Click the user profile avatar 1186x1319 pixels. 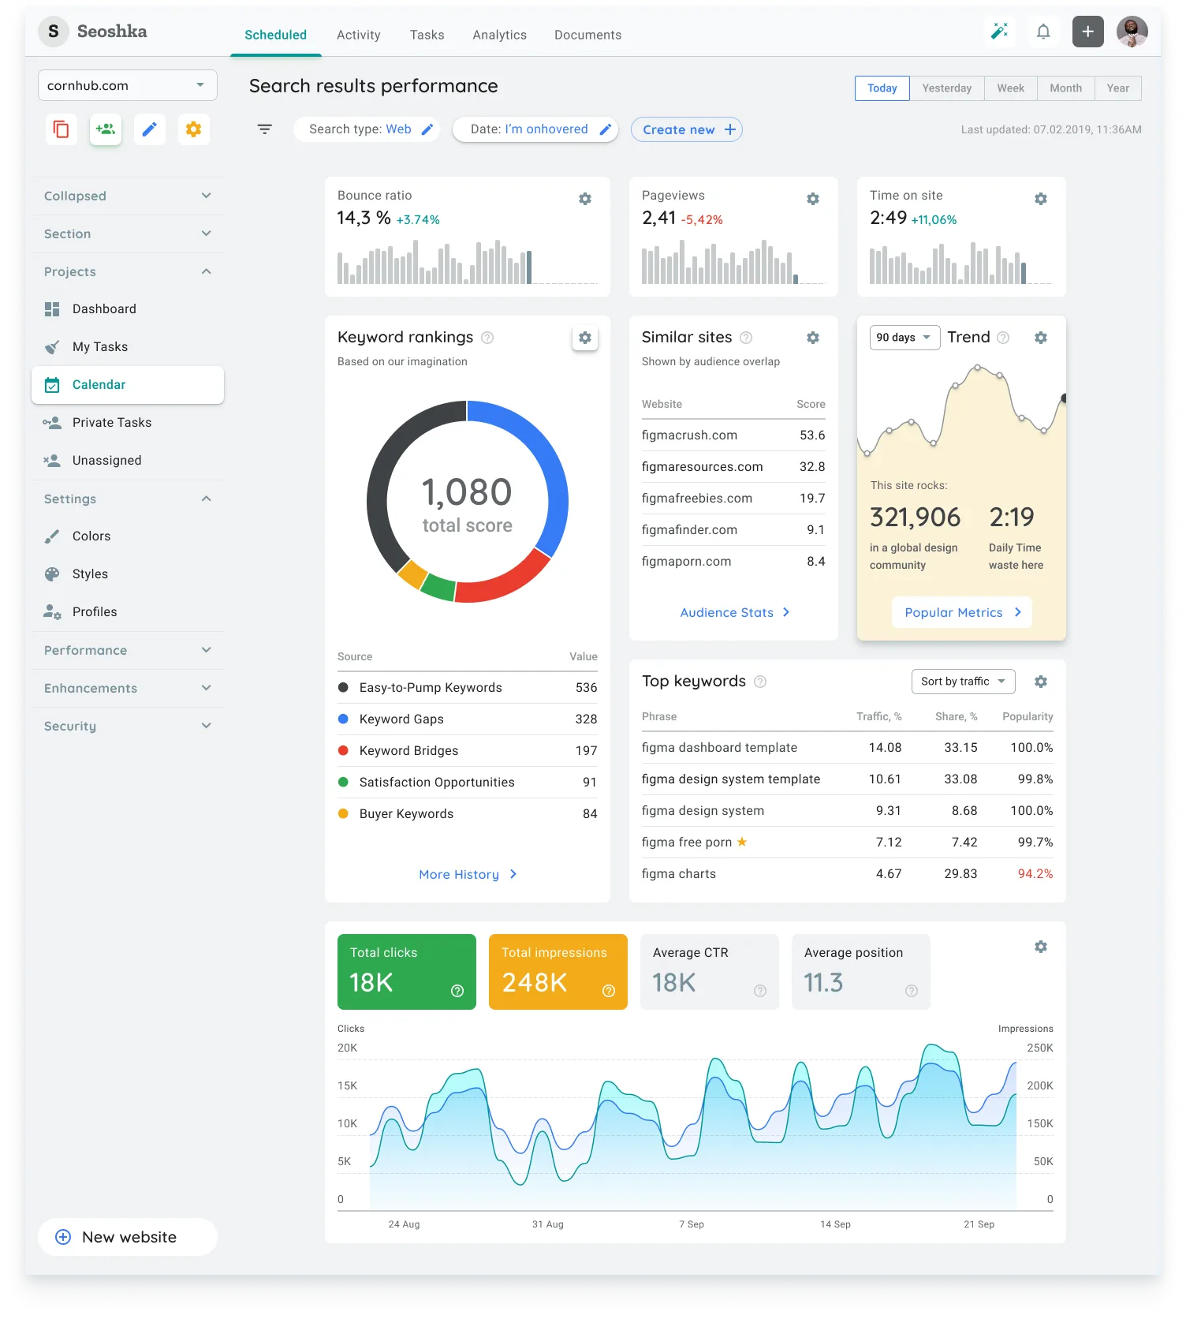tap(1132, 32)
